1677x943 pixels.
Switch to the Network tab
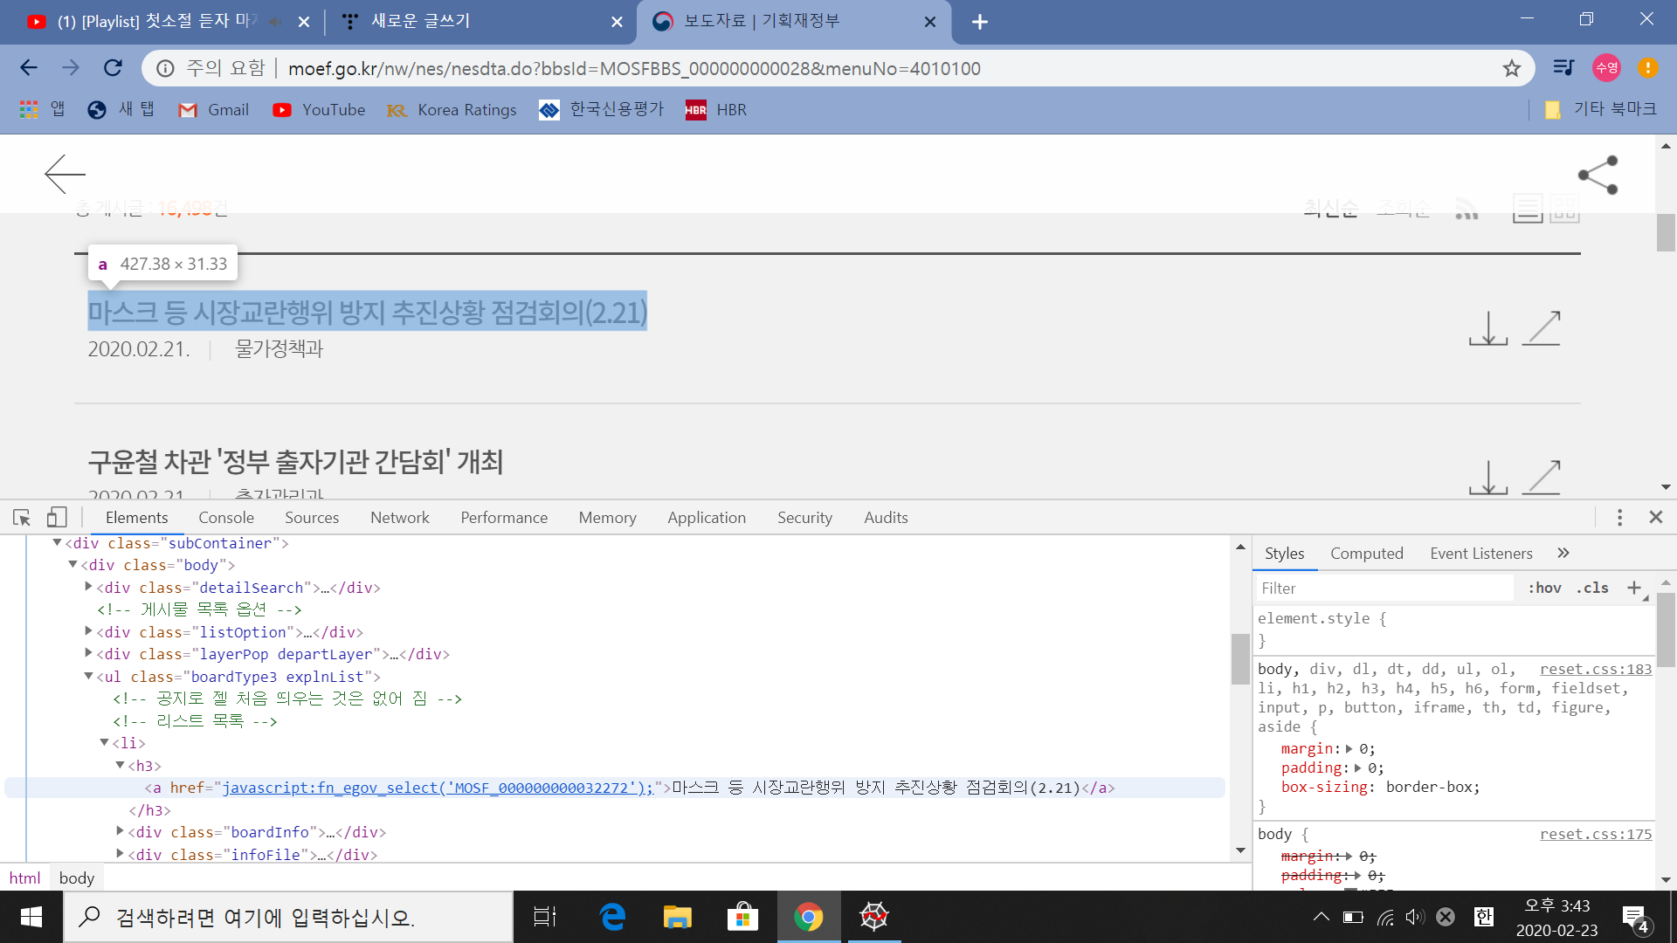(x=399, y=518)
